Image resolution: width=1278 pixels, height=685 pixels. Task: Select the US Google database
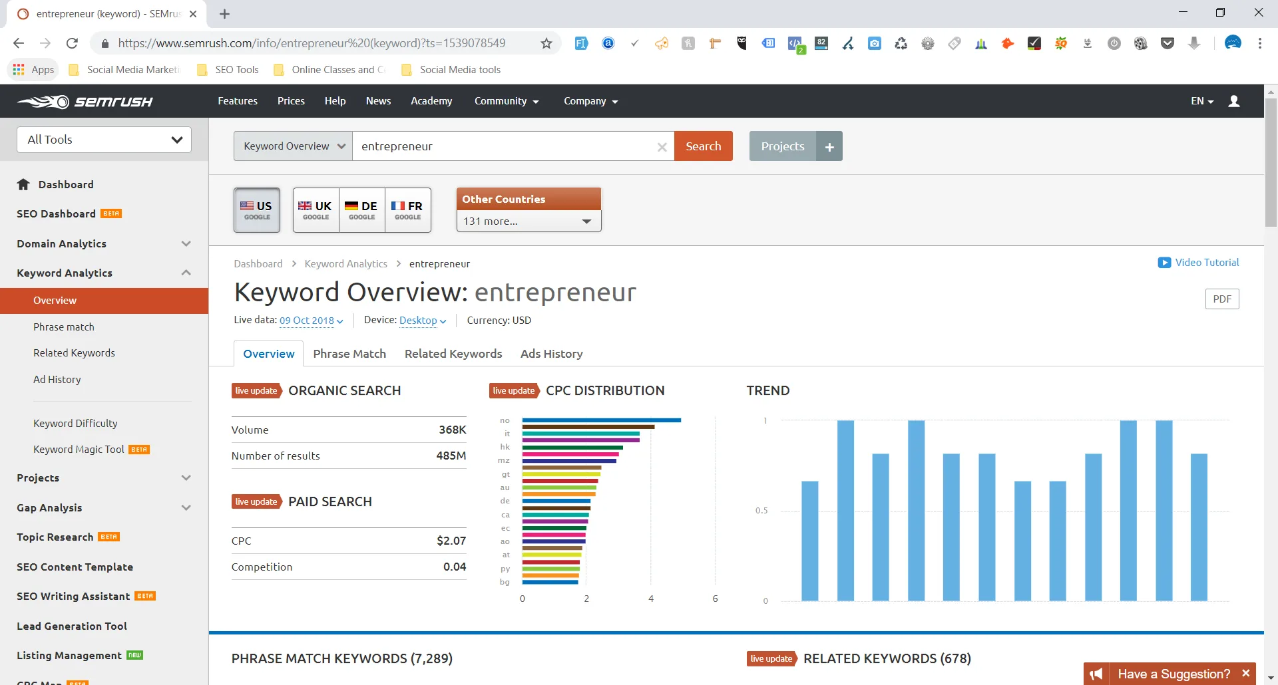[257, 209]
